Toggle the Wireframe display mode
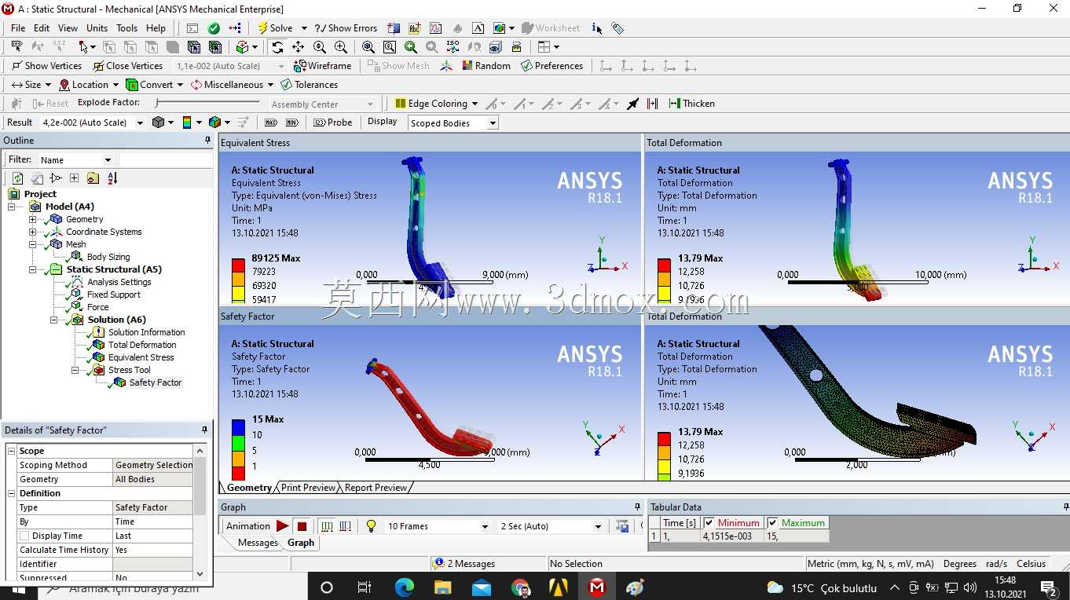Screen dimensions: 1070x600 [x=322, y=66]
